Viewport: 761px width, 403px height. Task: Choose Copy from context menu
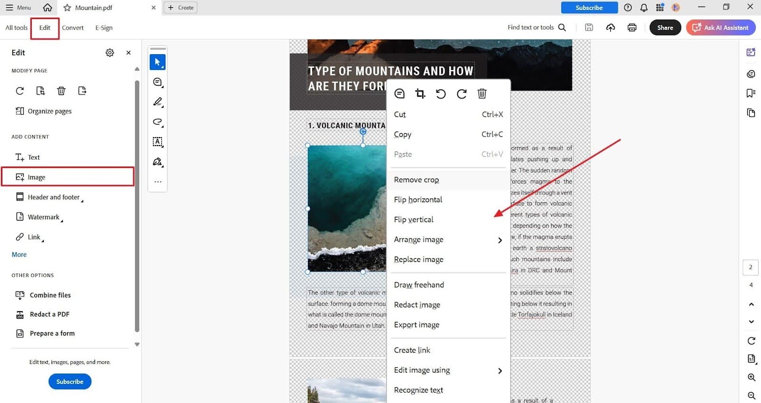(x=449, y=135)
